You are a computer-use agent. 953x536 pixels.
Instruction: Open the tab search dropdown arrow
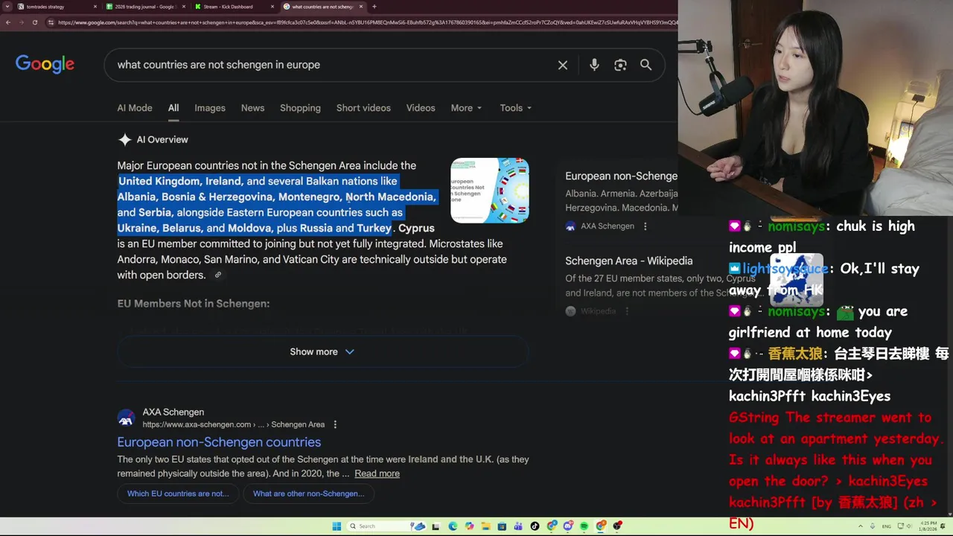pyautogui.click(x=7, y=7)
